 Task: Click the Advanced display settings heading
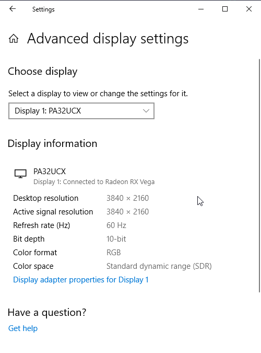108,39
